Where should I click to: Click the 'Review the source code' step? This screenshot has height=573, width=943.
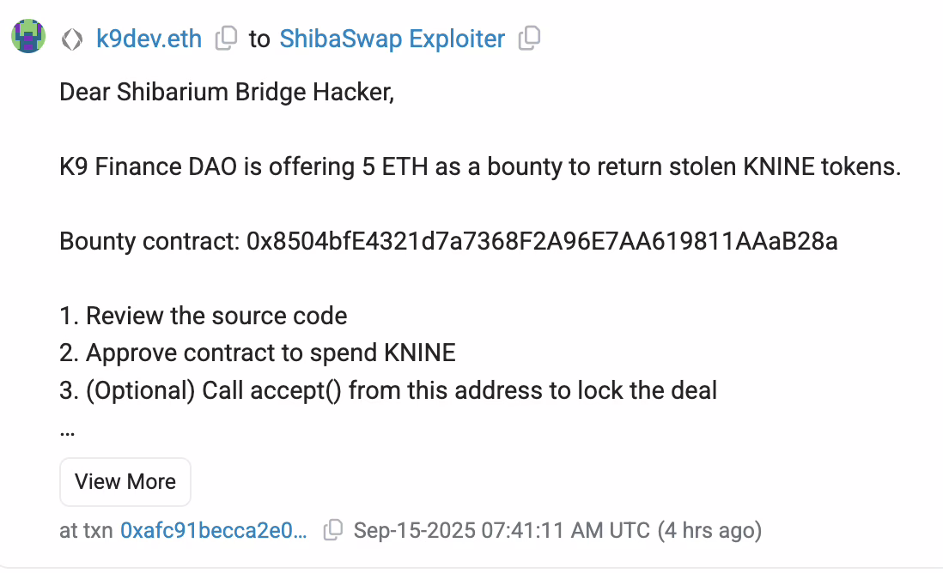[x=204, y=316]
